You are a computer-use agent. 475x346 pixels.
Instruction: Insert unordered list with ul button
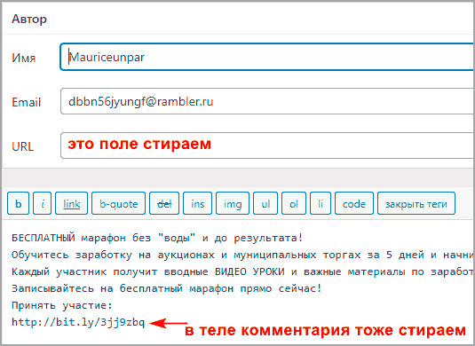tap(265, 203)
